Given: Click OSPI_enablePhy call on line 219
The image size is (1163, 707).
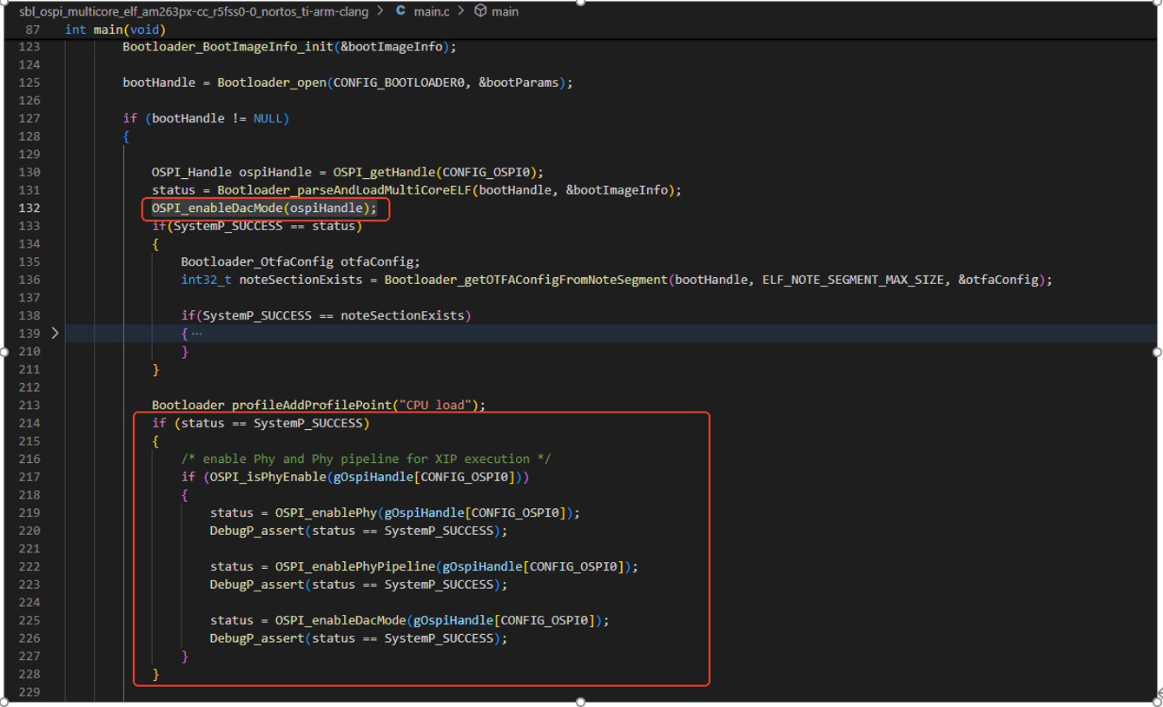Looking at the screenshot, I should pyautogui.click(x=326, y=512).
